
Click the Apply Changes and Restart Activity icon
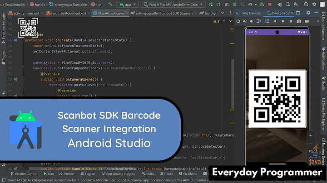click(218, 5)
